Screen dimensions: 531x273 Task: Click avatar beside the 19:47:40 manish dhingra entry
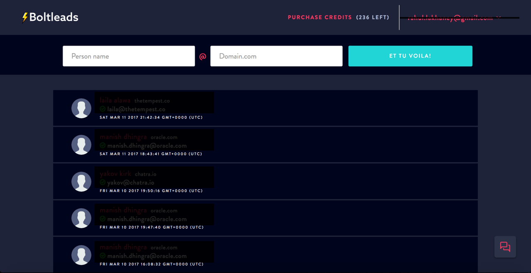point(81,218)
